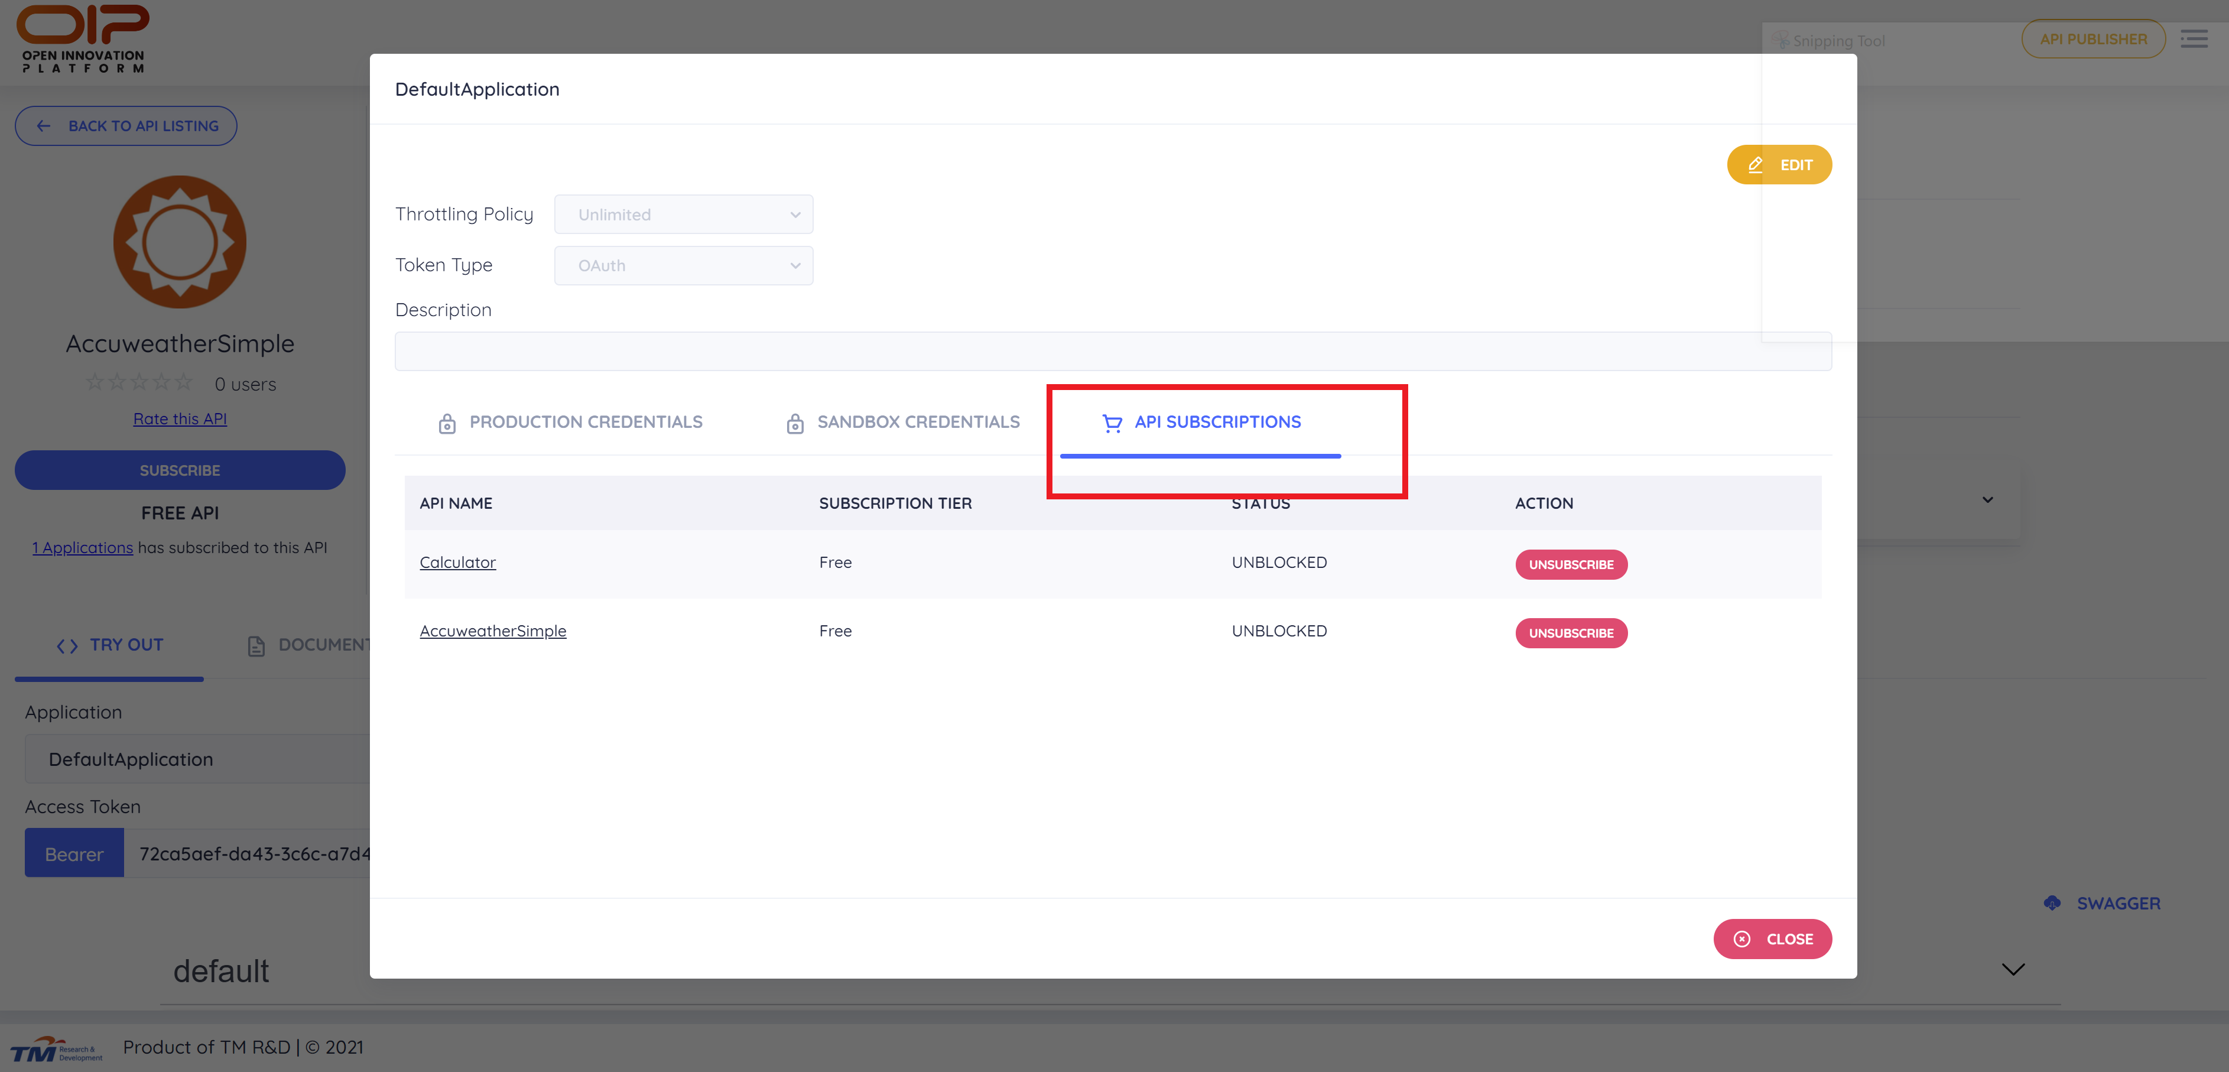Expand the collapsed panel chevron behind the dialog
2229x1072 pixels.
coord(1987,499)
